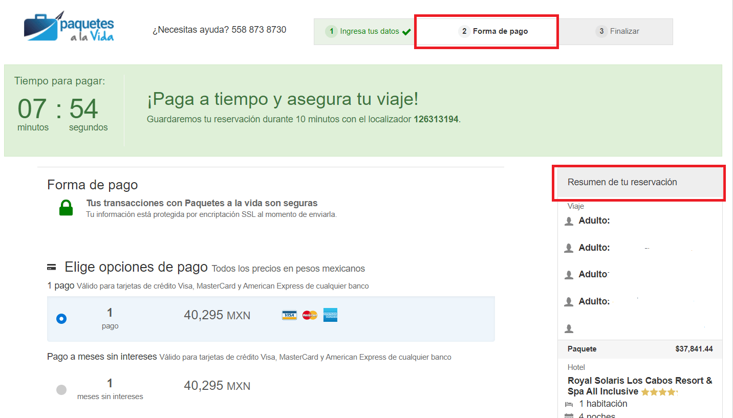733x418 pixels.
Task: Click the green checkmark after Ingresa tus datos
Action: coord(406,32)
